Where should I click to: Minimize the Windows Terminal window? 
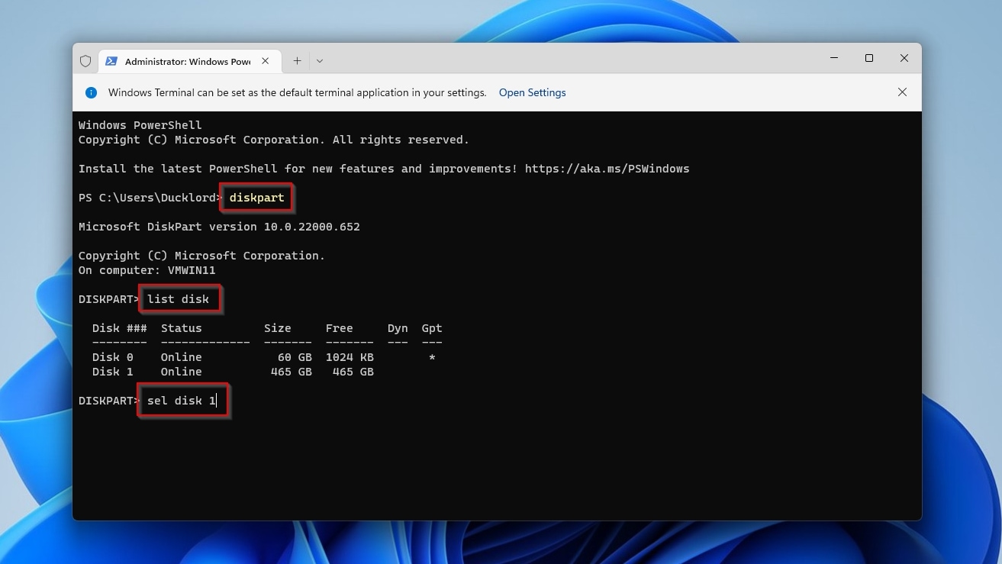834,58
